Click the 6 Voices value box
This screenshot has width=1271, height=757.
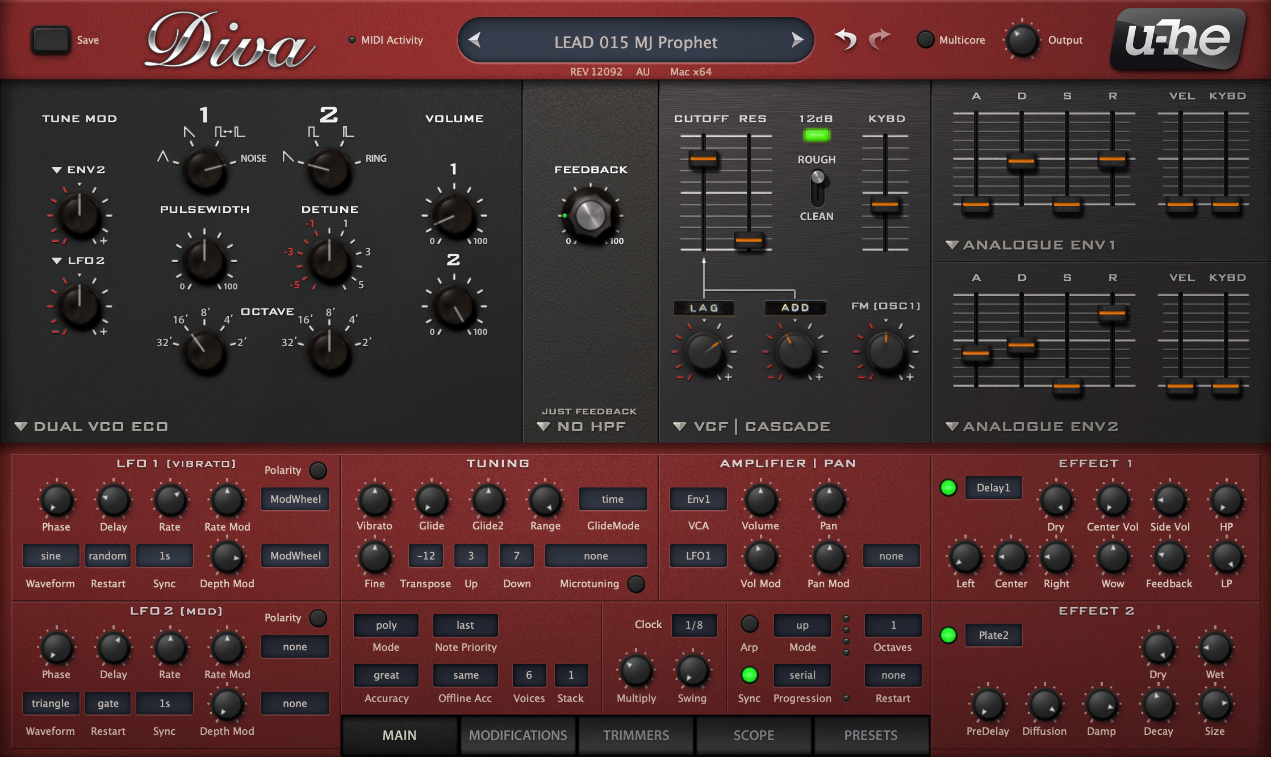pyautogui.click(x=529, y=675)
